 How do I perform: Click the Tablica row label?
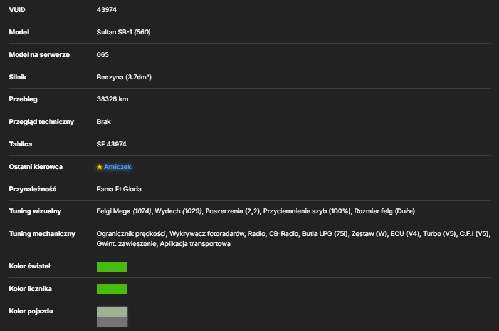click(x=20, y=144)
